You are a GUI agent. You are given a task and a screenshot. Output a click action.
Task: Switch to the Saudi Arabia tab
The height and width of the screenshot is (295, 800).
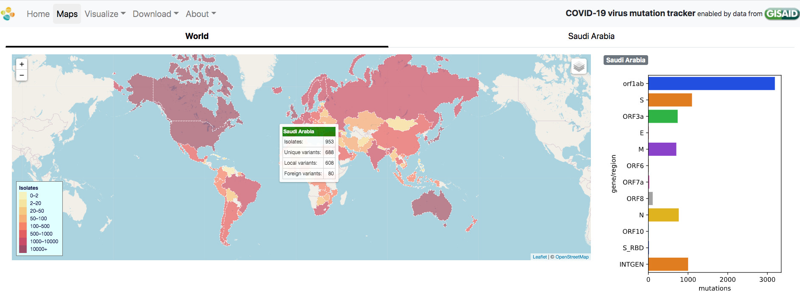591,37
